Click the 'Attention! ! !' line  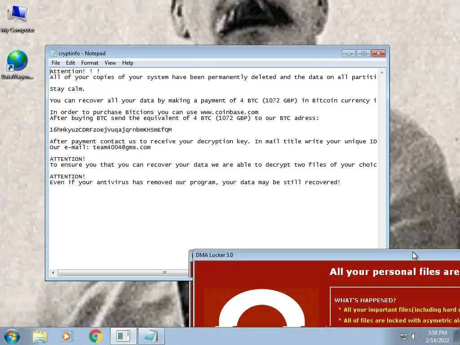point(75,71)
